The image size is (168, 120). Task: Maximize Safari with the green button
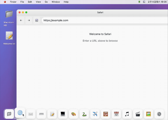26,12
